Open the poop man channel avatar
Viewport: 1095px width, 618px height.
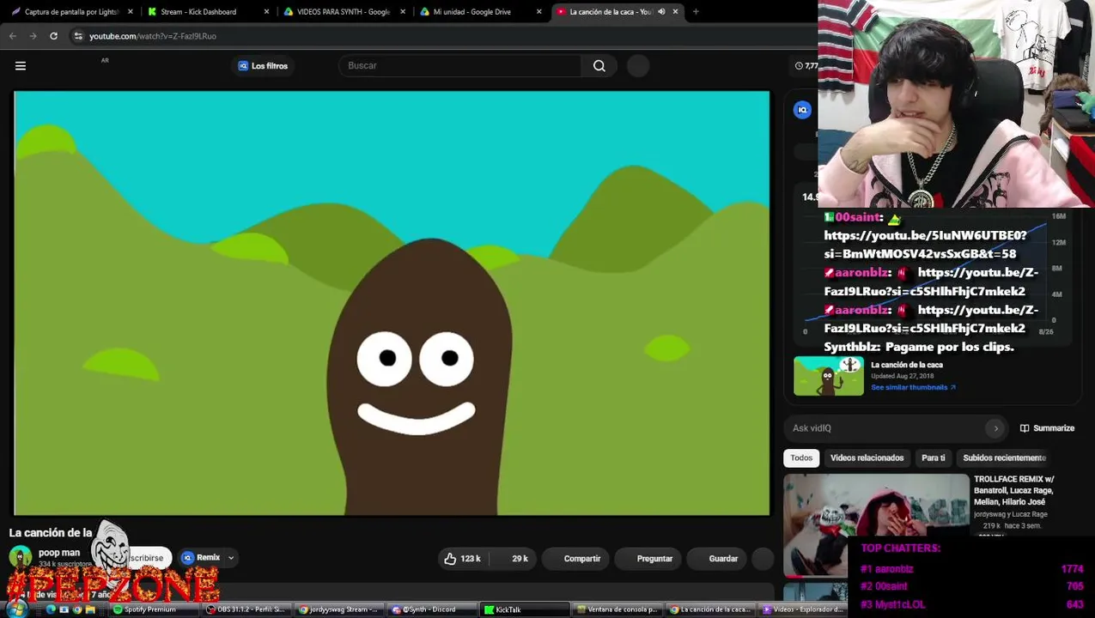(x=21, y=557)
